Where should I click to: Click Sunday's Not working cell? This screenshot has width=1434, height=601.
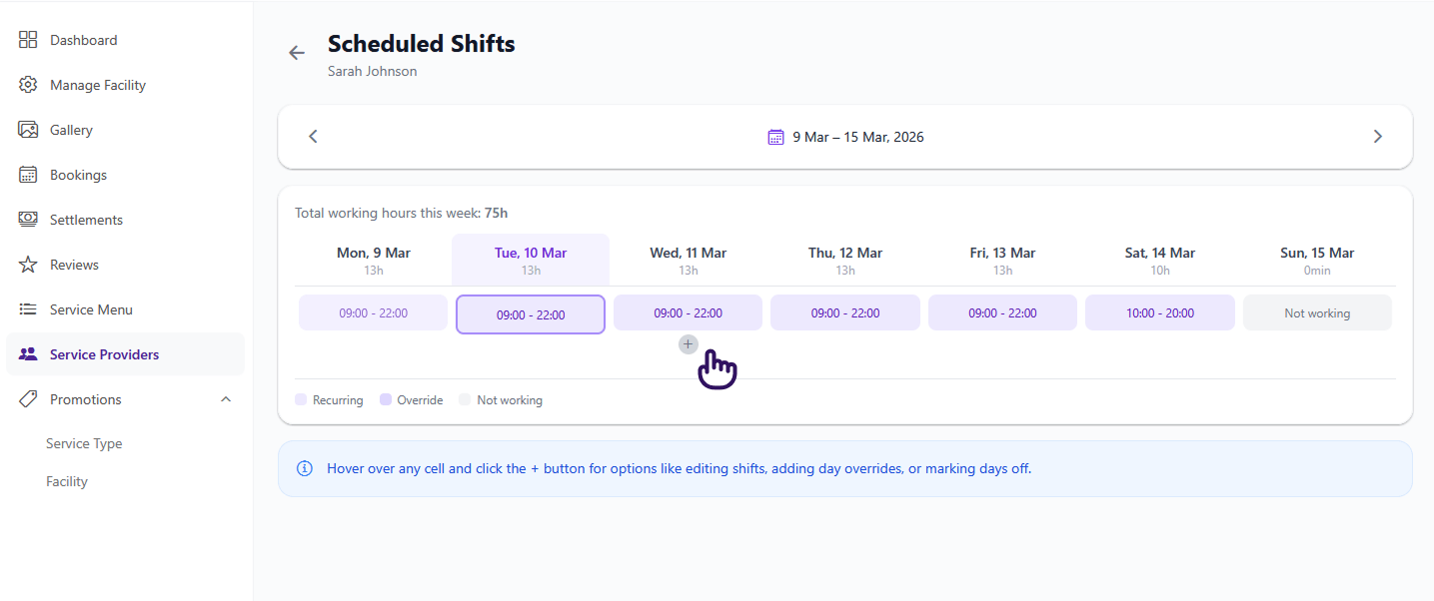pyautogui.click(x=1317, y=312)
